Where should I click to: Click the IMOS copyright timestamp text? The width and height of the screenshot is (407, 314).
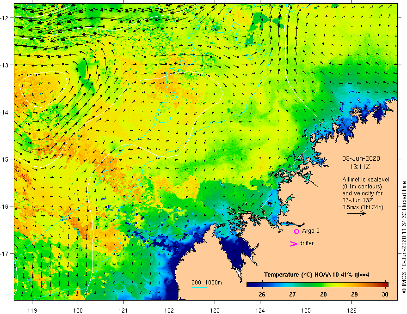(x=404, y=237)
